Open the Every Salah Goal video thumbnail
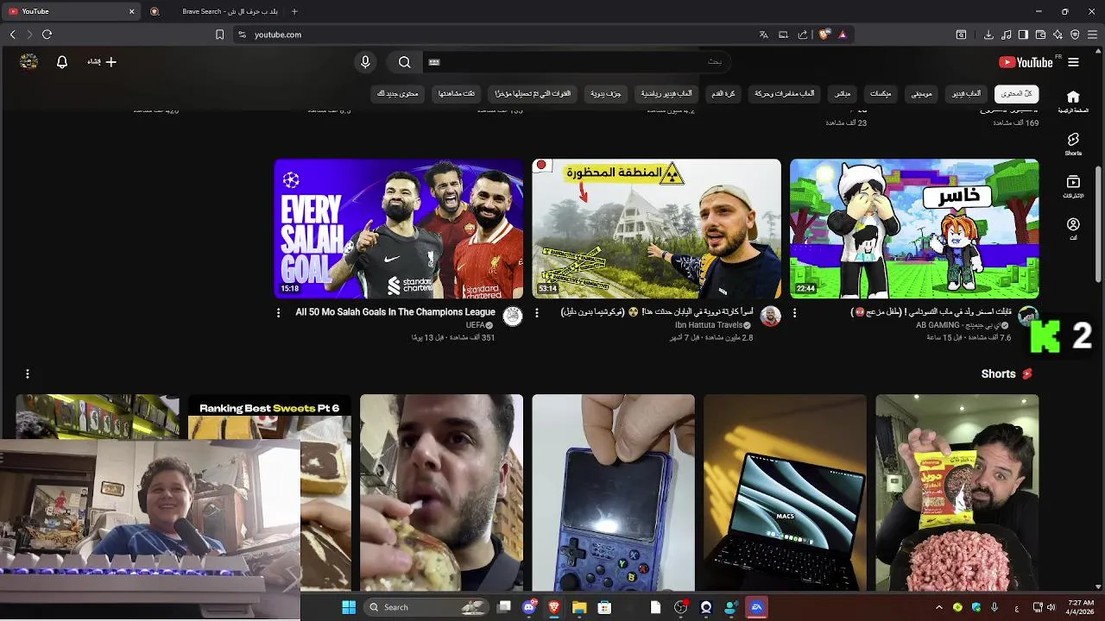Viewport: 1105px width, 621px height. [399, 229]
